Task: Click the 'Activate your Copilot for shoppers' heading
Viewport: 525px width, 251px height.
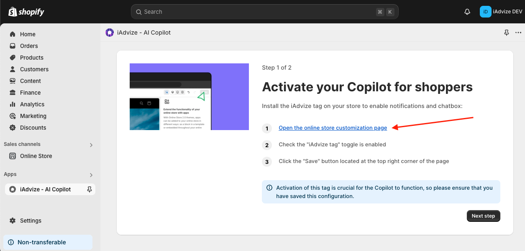Action: point(367,87)
